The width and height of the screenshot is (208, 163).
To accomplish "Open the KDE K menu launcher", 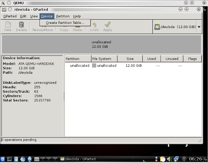I will point(2,159).
